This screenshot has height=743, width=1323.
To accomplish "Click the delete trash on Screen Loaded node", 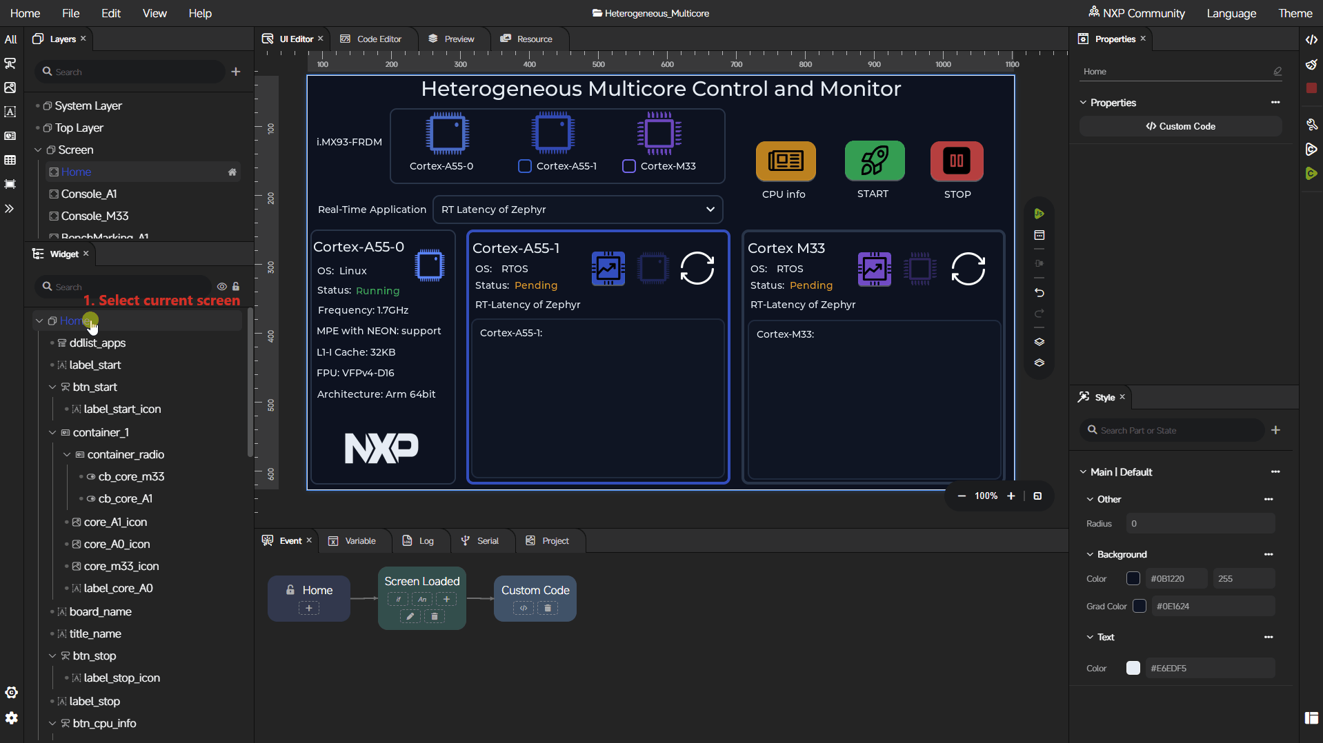I will click(x=435, y=617).
